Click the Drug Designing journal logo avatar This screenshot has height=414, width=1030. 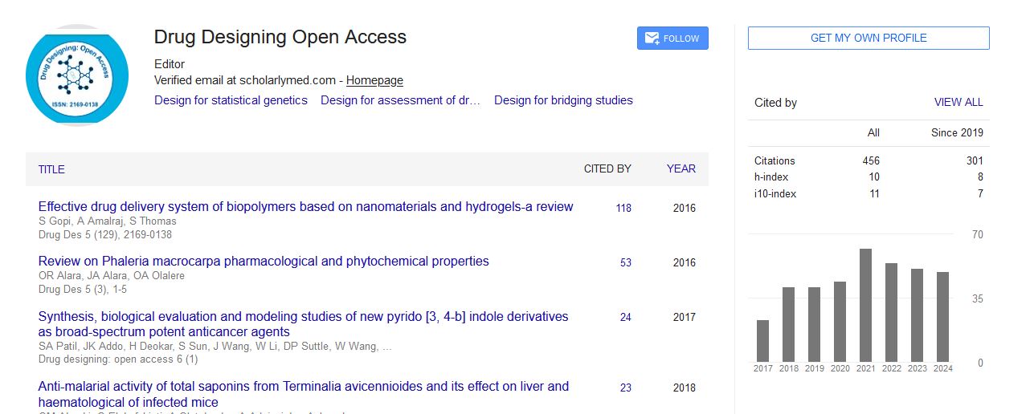coord(77,75)
